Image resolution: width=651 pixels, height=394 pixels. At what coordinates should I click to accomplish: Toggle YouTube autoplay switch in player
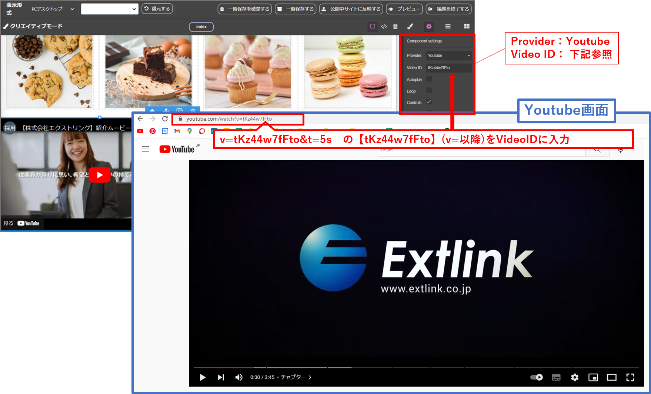[536, 377]
